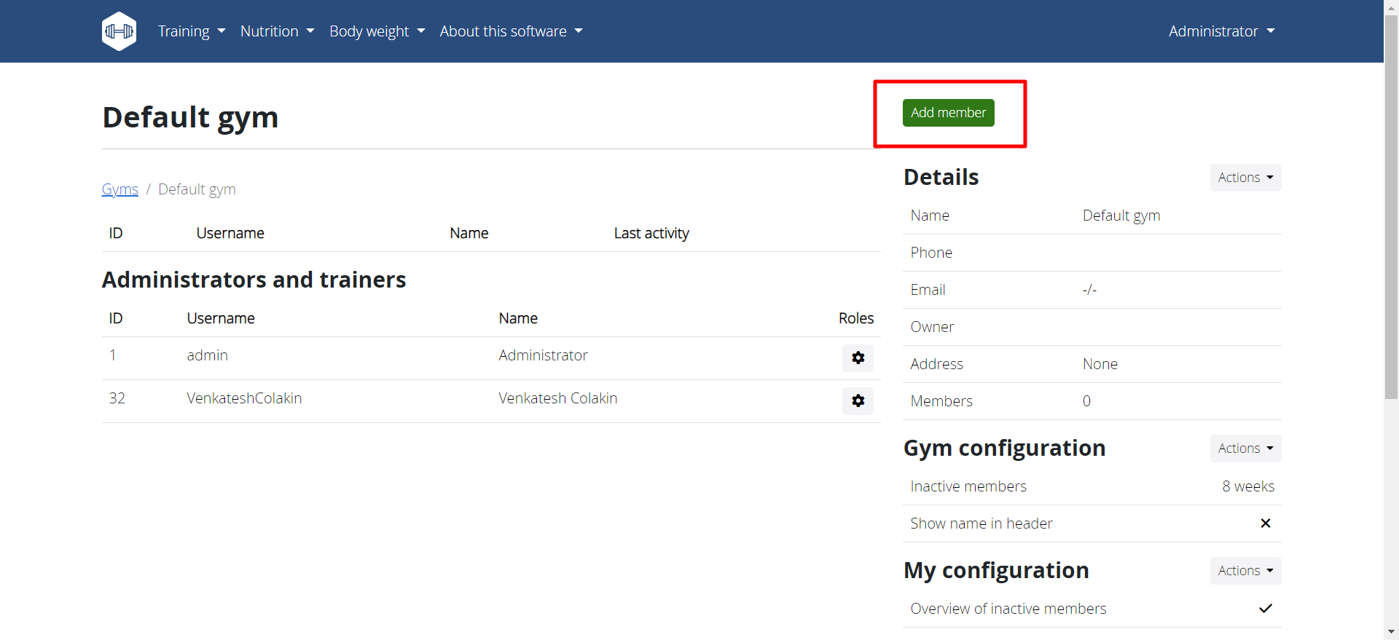Click the Username column header

(230, 233)
